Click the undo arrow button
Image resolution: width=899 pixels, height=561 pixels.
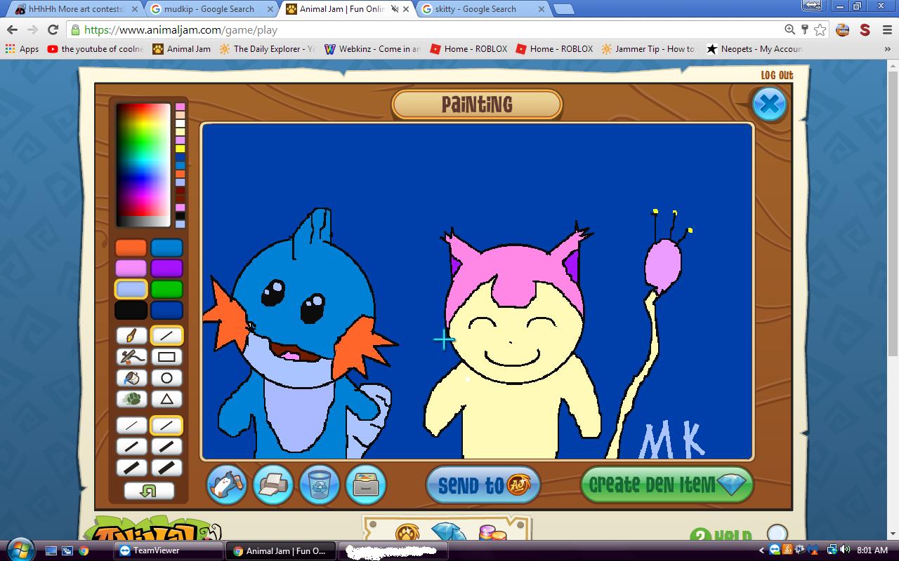coord(149,491)
